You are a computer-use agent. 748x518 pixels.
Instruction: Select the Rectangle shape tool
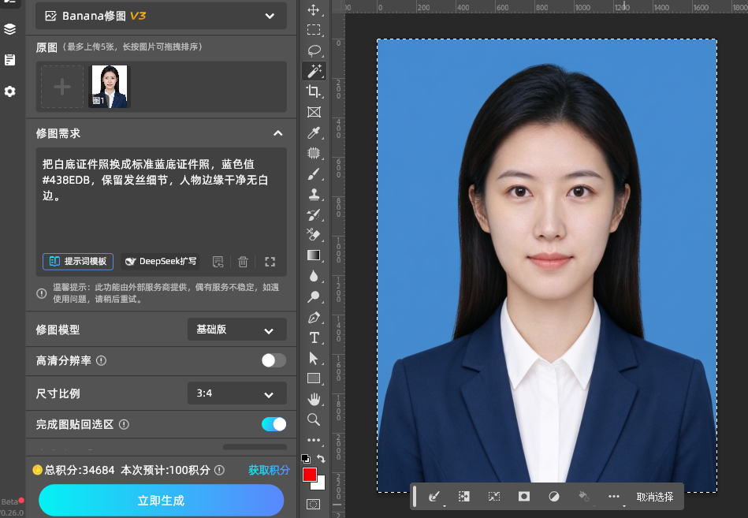(314, 378)
